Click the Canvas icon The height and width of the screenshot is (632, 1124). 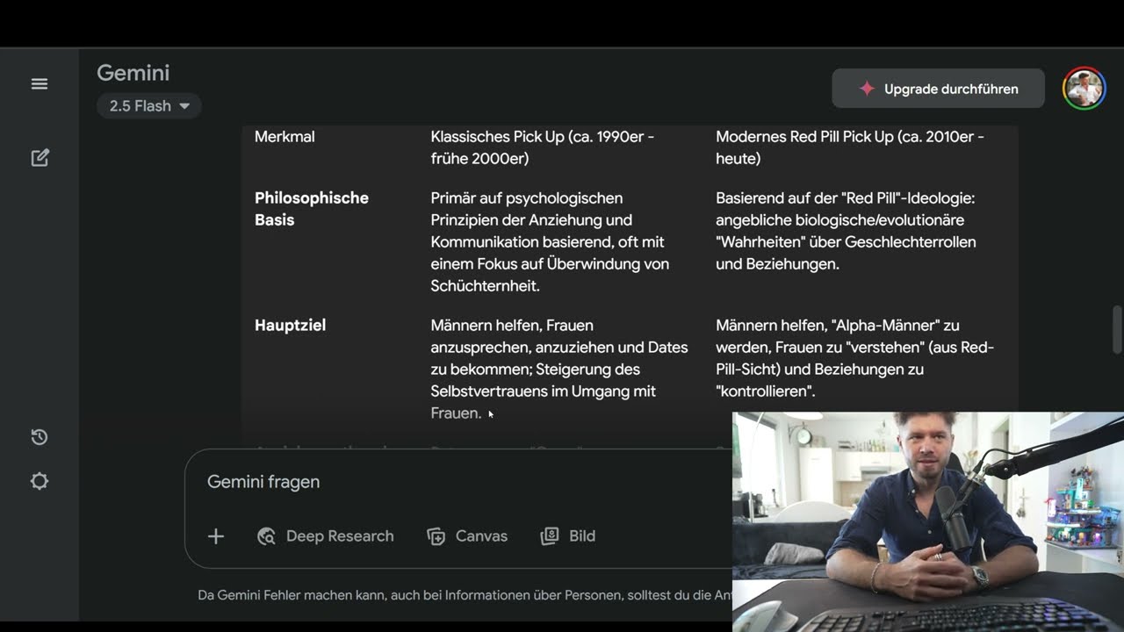point(436,536)
